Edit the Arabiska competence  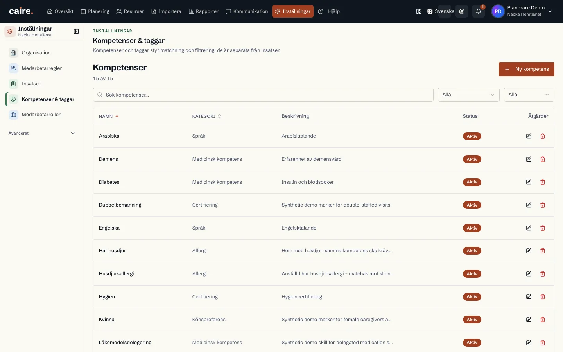[529, 136]
